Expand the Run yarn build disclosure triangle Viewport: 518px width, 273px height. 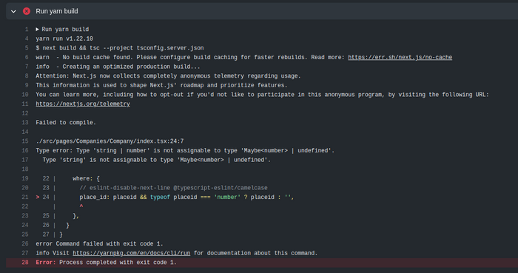(x=37, y=30)
